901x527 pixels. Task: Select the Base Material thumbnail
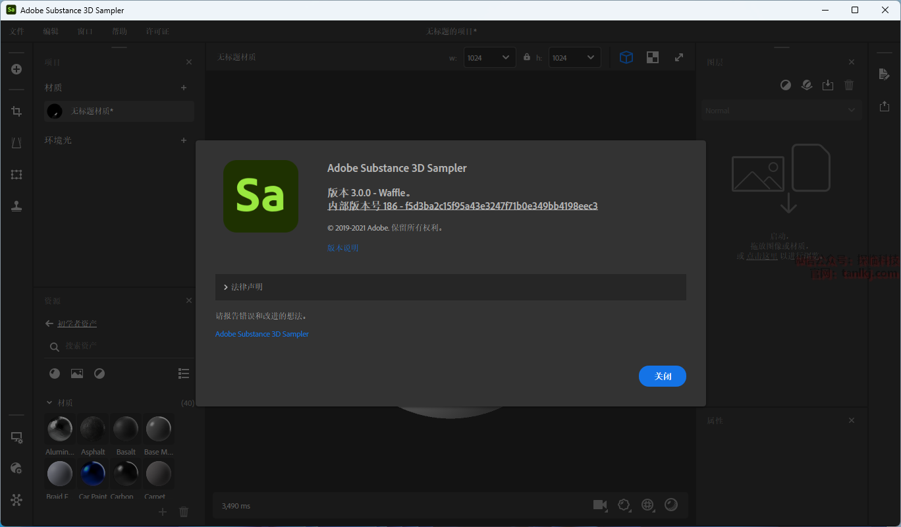click(158, 430)
